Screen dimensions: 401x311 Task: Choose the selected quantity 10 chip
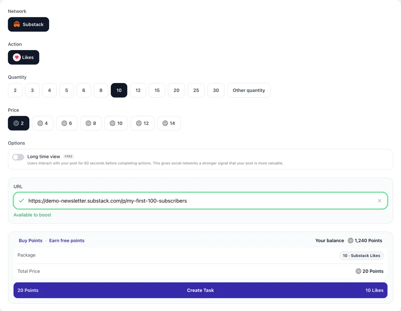click(x=119, y=90)
